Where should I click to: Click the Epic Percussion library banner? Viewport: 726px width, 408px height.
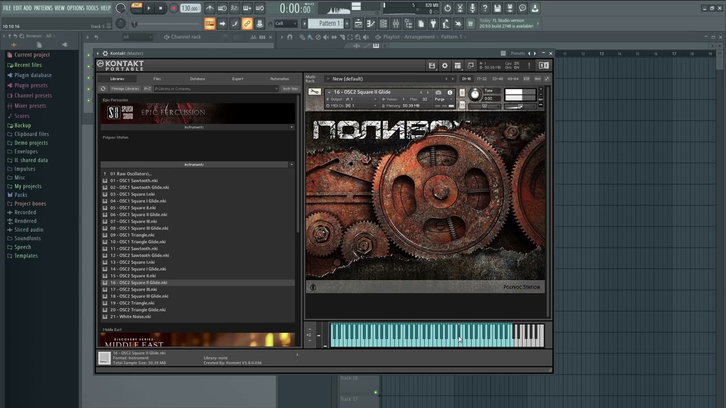point(197,113)
